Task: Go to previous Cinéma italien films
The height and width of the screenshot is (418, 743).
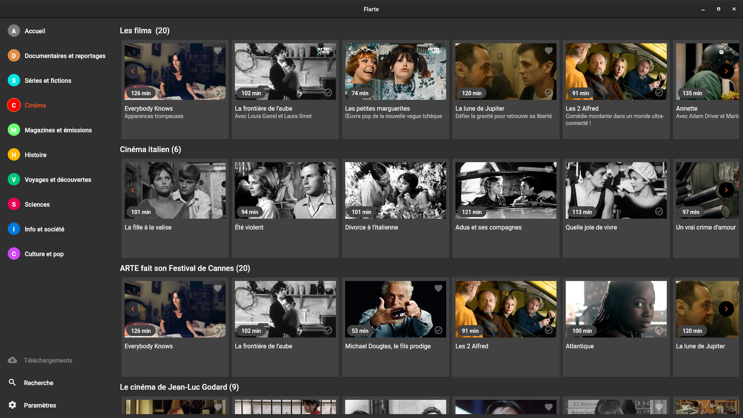Action: [x=133, y=190]
